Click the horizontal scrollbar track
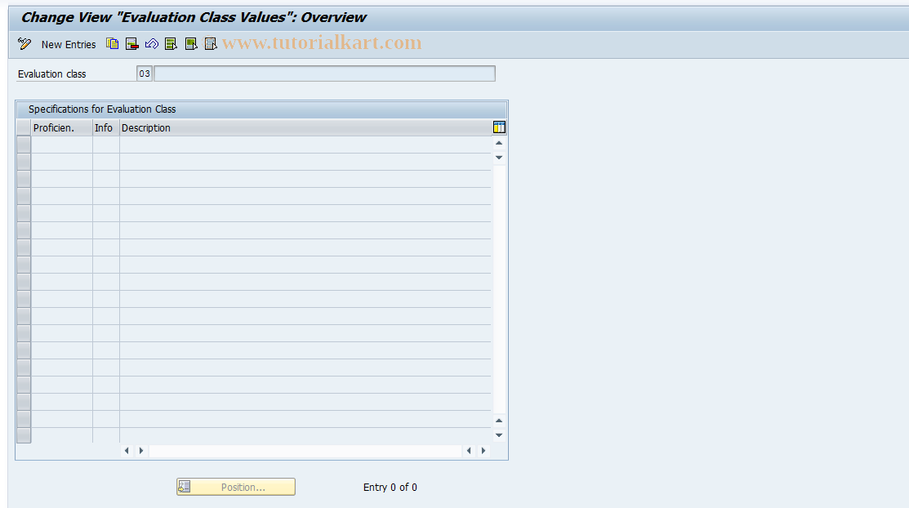 [x=305, y=451]
